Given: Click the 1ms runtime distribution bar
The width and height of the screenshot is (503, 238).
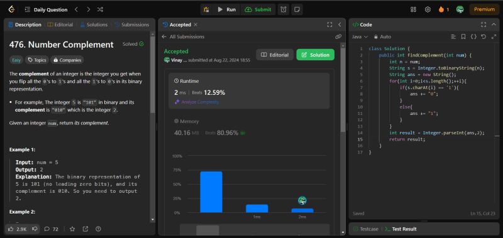Looking at the screenshot, I should click(x=257, y=208).
